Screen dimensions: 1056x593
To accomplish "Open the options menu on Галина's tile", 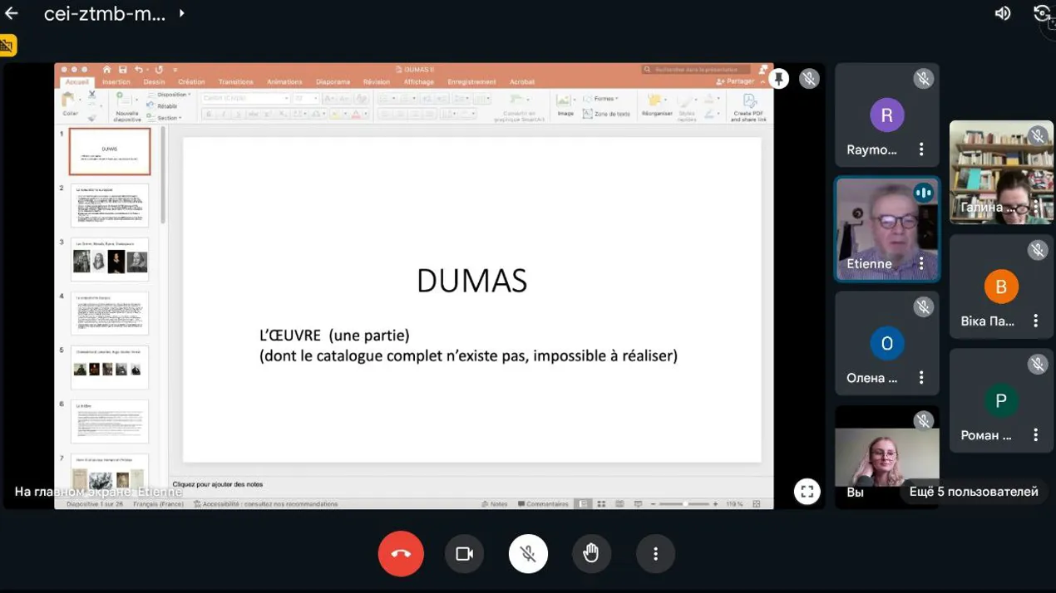I will [x=1036, y=207].
